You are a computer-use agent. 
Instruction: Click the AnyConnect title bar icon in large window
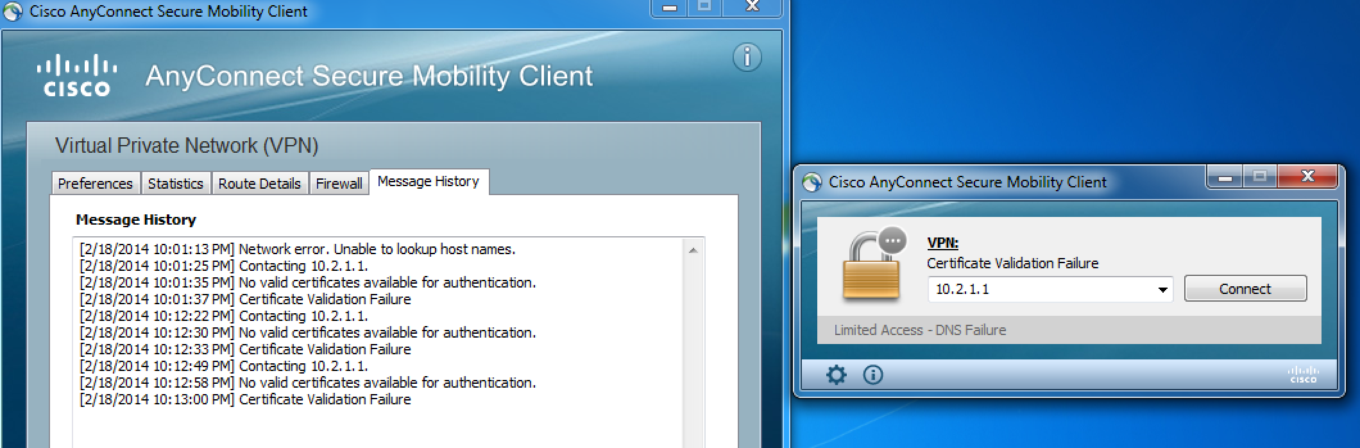pyautogui.click(x=13, y=12)
